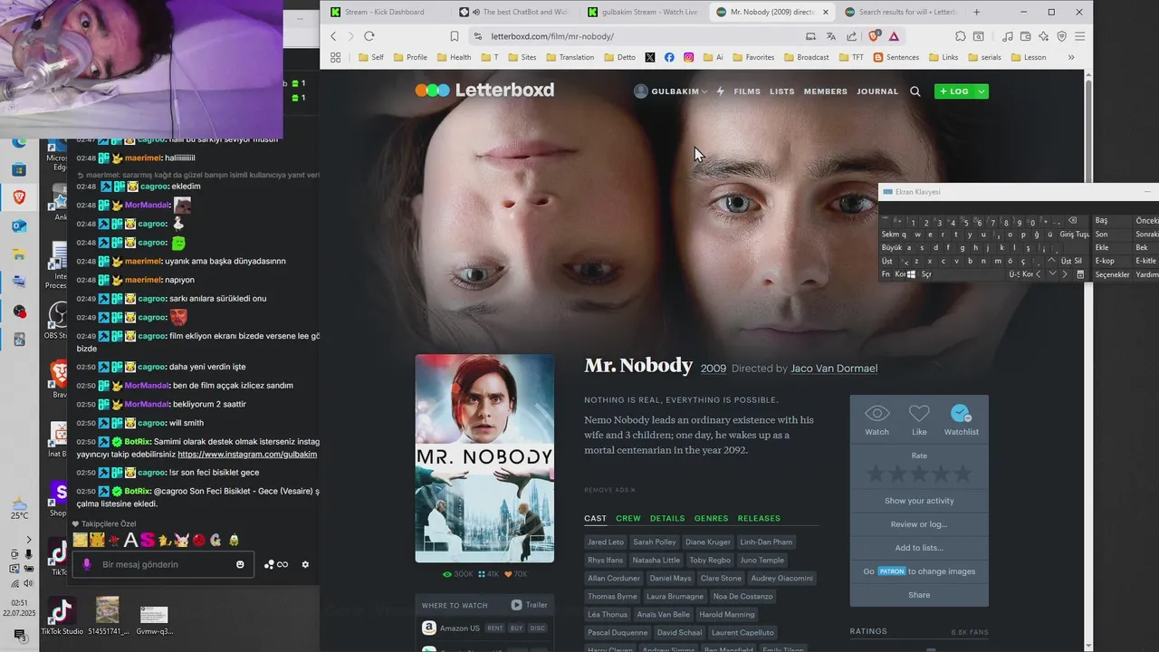
Task: Mark Mr. Nobody as watched
Action: pos(876,420)
